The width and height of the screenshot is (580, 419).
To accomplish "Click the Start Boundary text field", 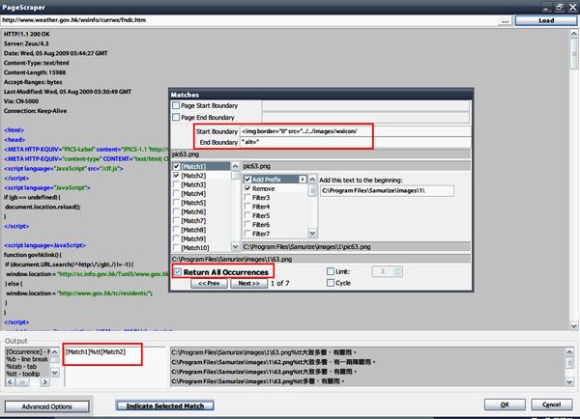I will pyautogui.click(x=356, y=131).
